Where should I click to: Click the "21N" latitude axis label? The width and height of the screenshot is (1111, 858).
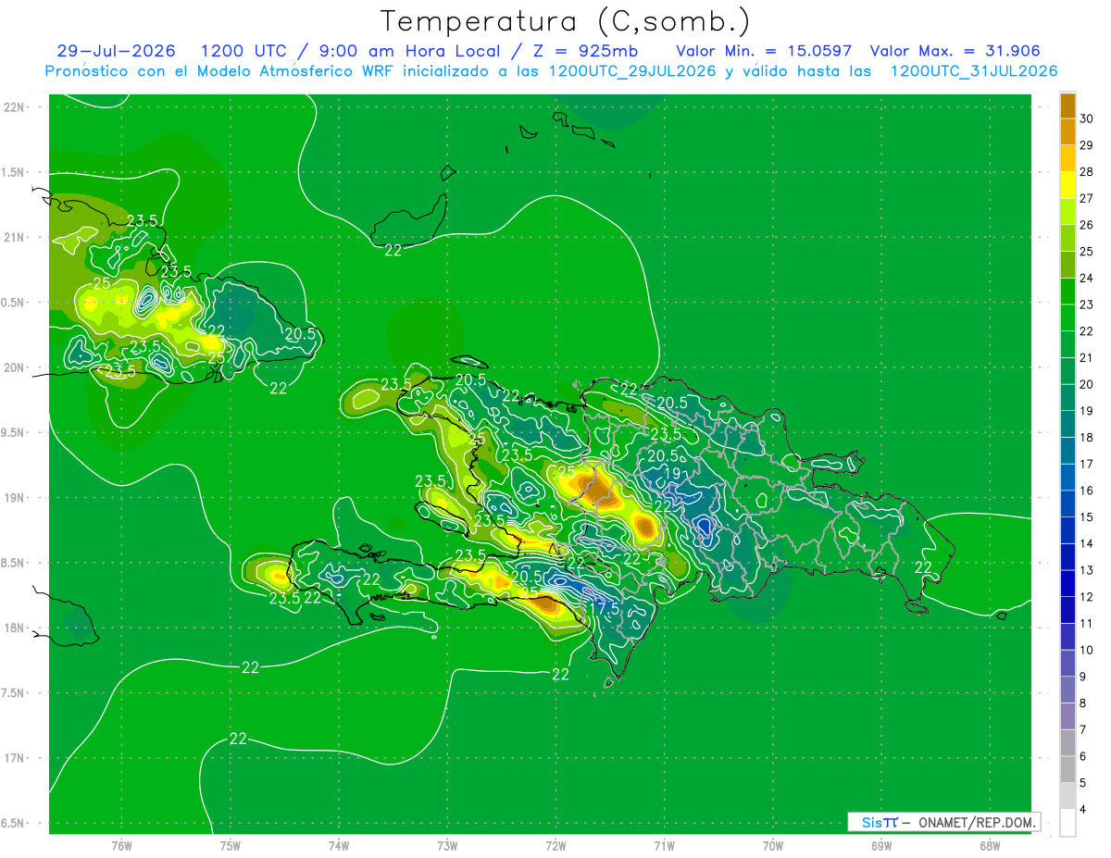pyautogui.click(x=14, y=238)
